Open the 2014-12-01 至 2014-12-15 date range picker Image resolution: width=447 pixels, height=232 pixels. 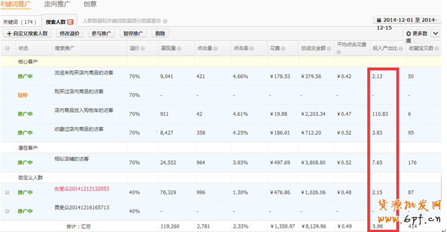[x=407, y=20]
